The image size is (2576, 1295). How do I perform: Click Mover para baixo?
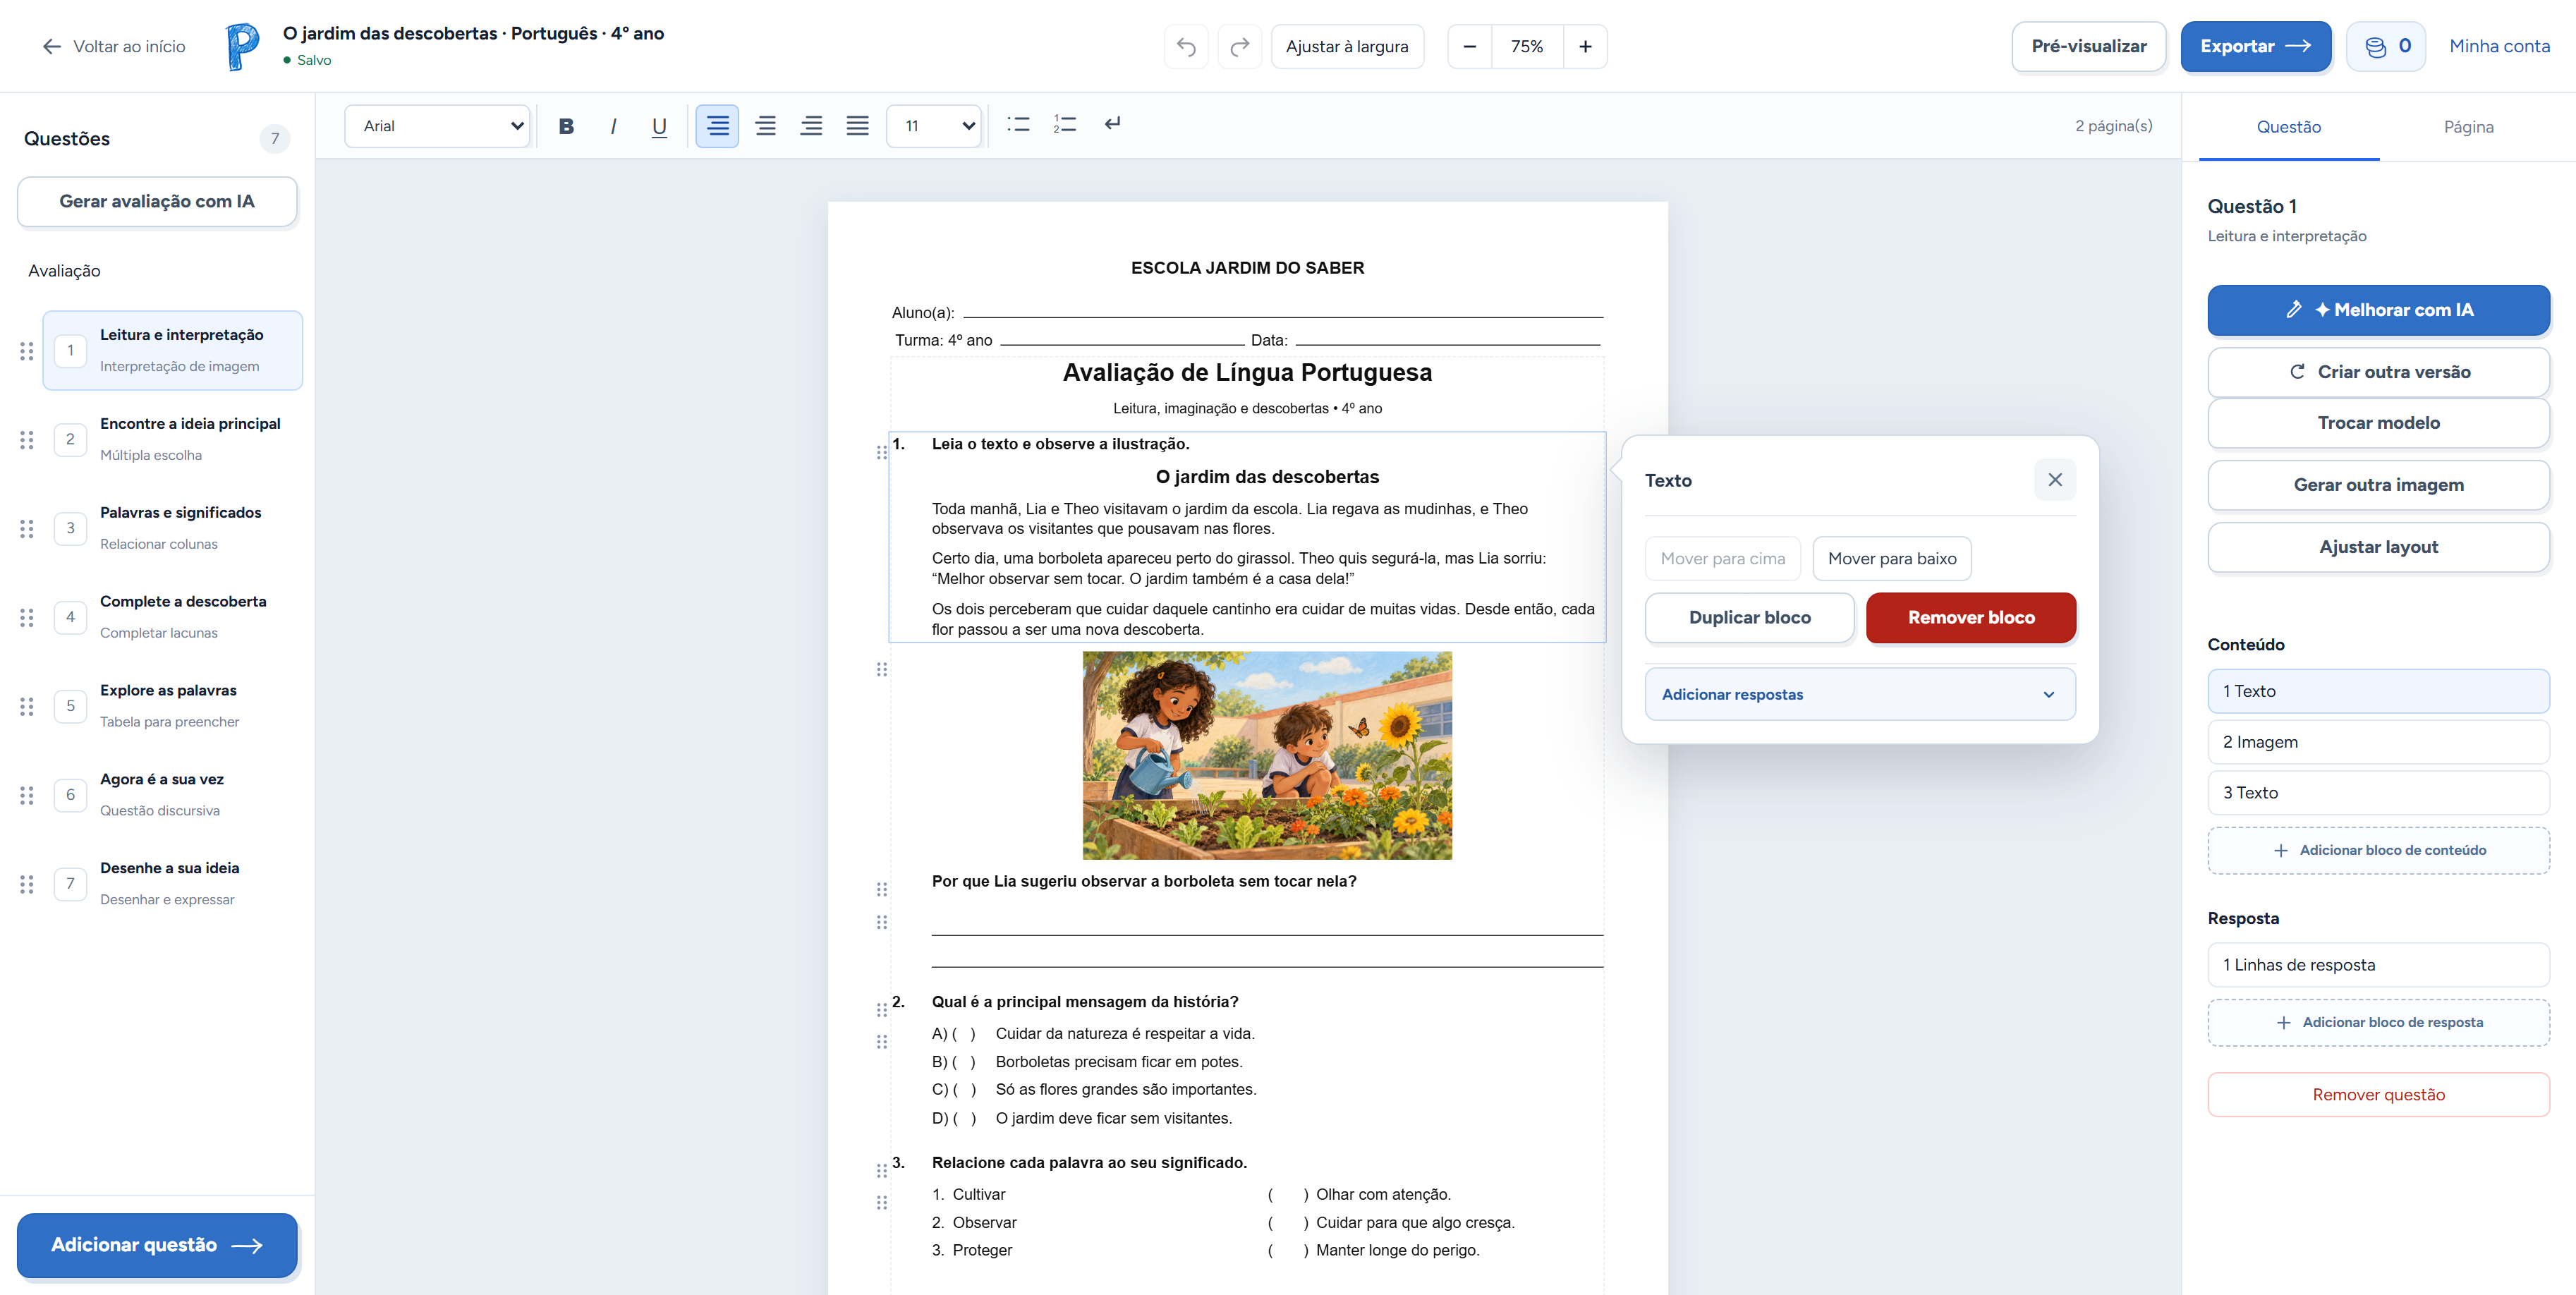[x=1891, y=558]
